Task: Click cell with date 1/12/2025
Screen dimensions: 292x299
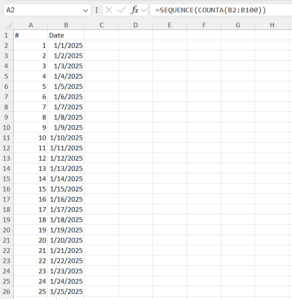Action: 66,158
